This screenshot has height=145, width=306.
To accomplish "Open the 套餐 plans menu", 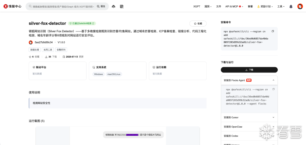I will point(250,7).
